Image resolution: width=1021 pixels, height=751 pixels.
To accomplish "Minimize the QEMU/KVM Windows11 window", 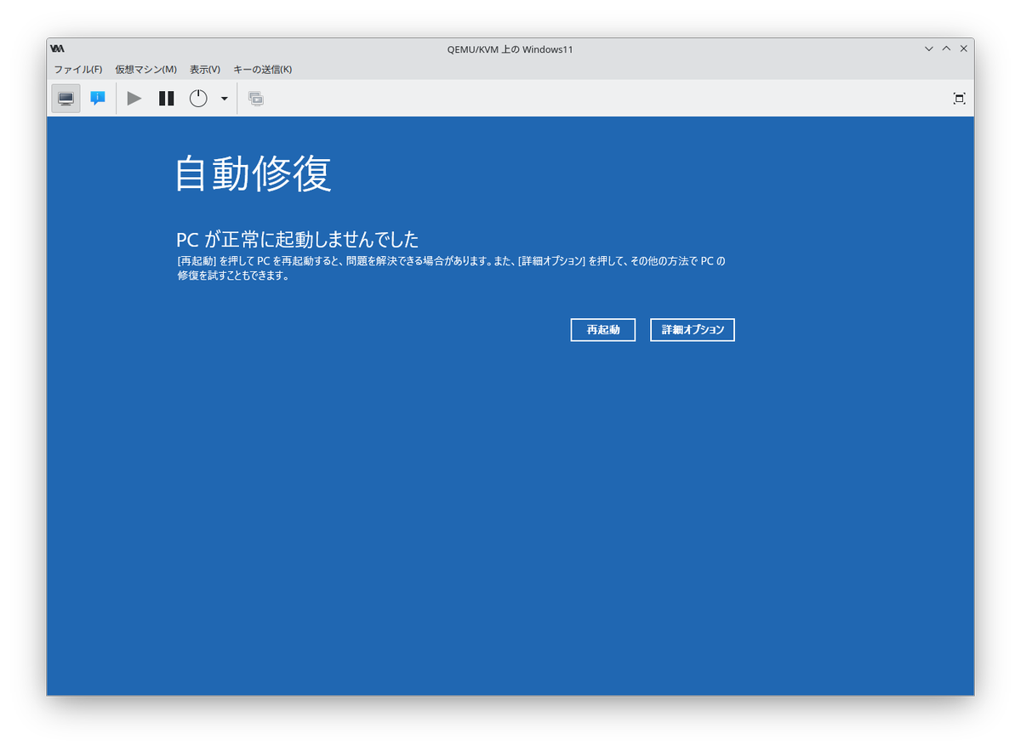I will [x=929, y=49].
